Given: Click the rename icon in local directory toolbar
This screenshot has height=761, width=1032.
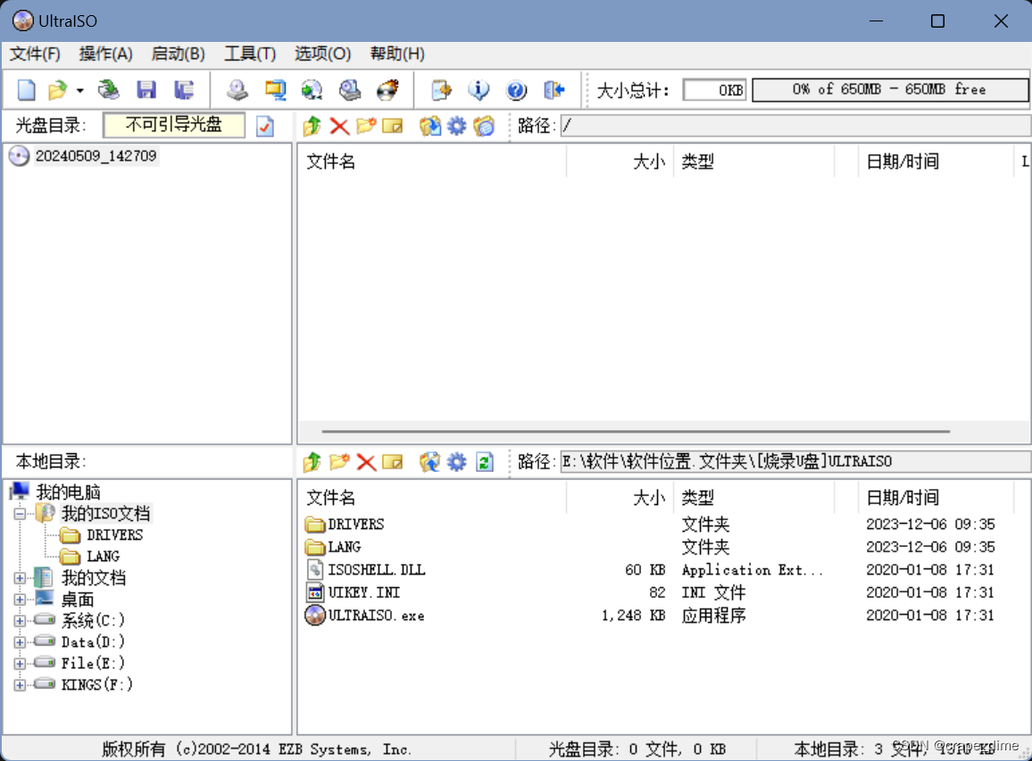Looking at the screenshot, I should pyautogui.click(x=392, y=462).
